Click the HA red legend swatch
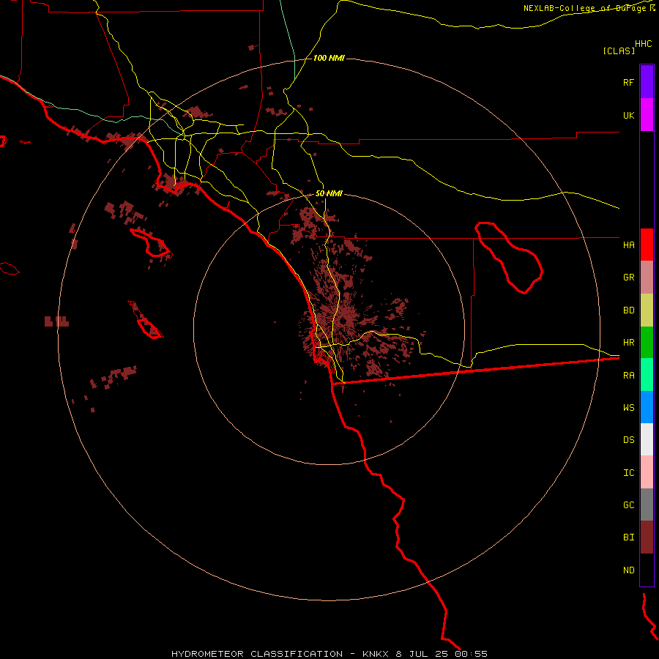659x659 pixels. [x=647, y=245]
